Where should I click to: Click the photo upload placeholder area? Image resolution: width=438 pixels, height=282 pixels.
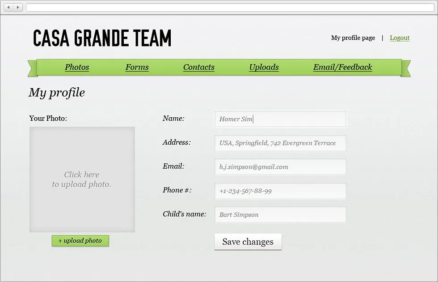tap(82, 179)
